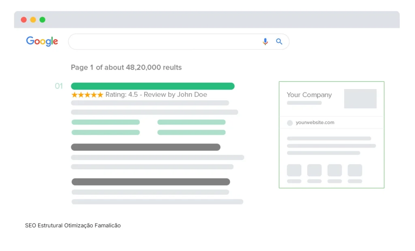Click the blue magnifying glass search icon
Screen dimensions: 415x251
click(279, 42)
